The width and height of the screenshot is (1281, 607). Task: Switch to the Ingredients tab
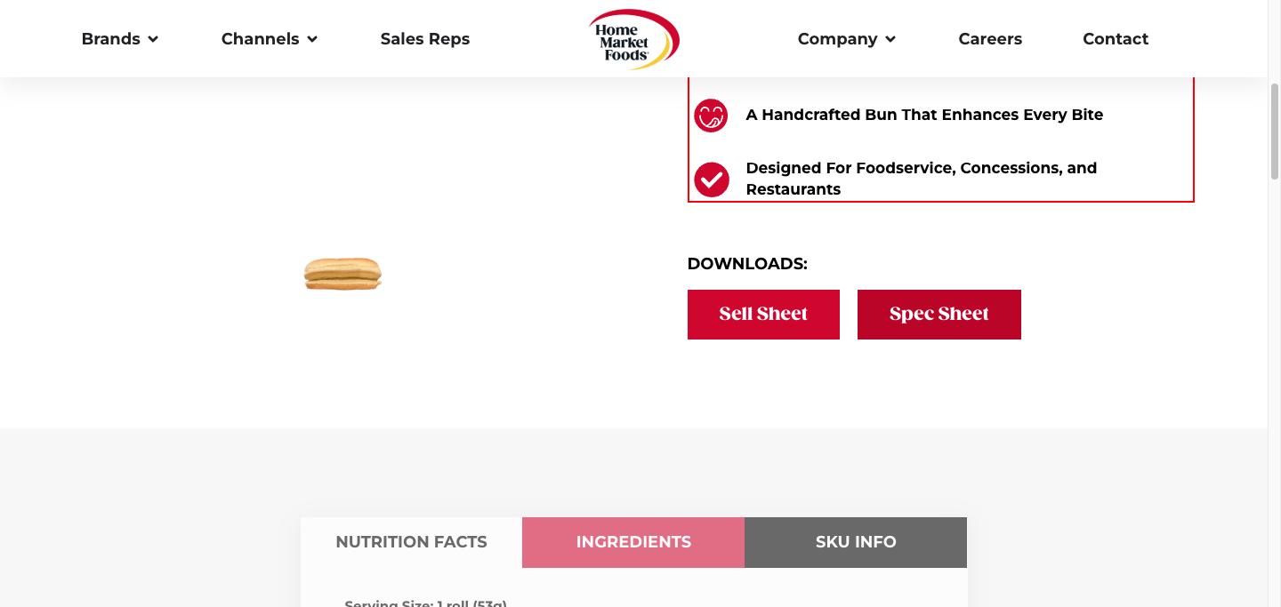pos(633,542)
